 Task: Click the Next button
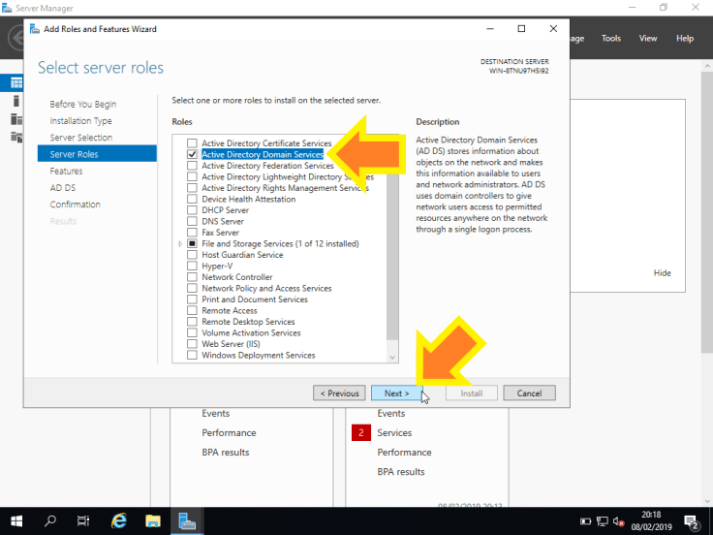click(x=396, y=393)
